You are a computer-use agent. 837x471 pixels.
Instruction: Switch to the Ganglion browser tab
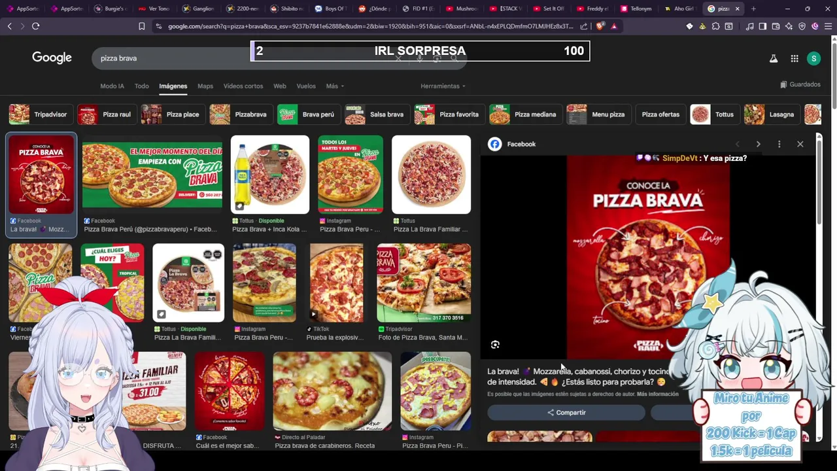(199, 9)
